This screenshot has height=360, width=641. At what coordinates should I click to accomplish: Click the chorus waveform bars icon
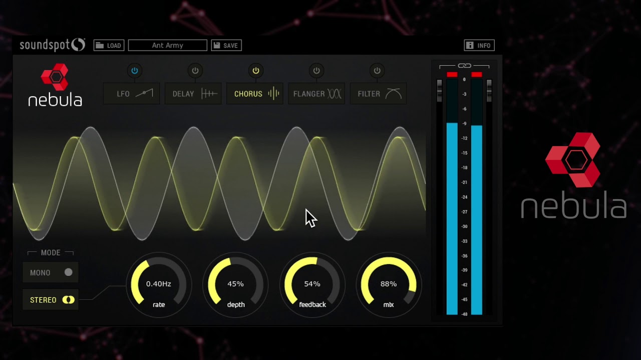click(x=273, y=93)
